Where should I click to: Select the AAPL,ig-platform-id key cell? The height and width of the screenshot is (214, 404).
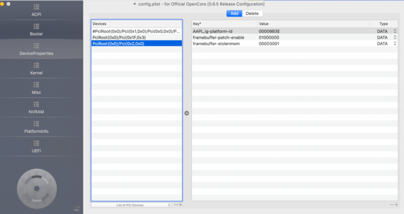pyautogui.click(x=213, y=31)
